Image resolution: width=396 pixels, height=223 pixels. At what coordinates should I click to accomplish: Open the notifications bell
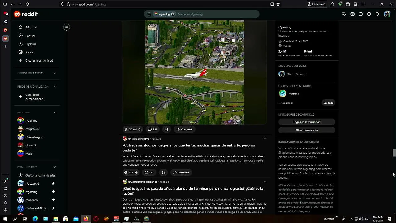coord(377,14)
